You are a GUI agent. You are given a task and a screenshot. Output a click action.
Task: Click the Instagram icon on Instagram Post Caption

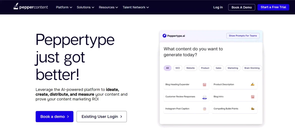[x=204, y=109]
